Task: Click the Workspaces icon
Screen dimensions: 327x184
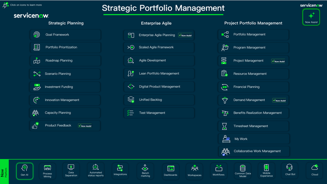Action: 194,171
